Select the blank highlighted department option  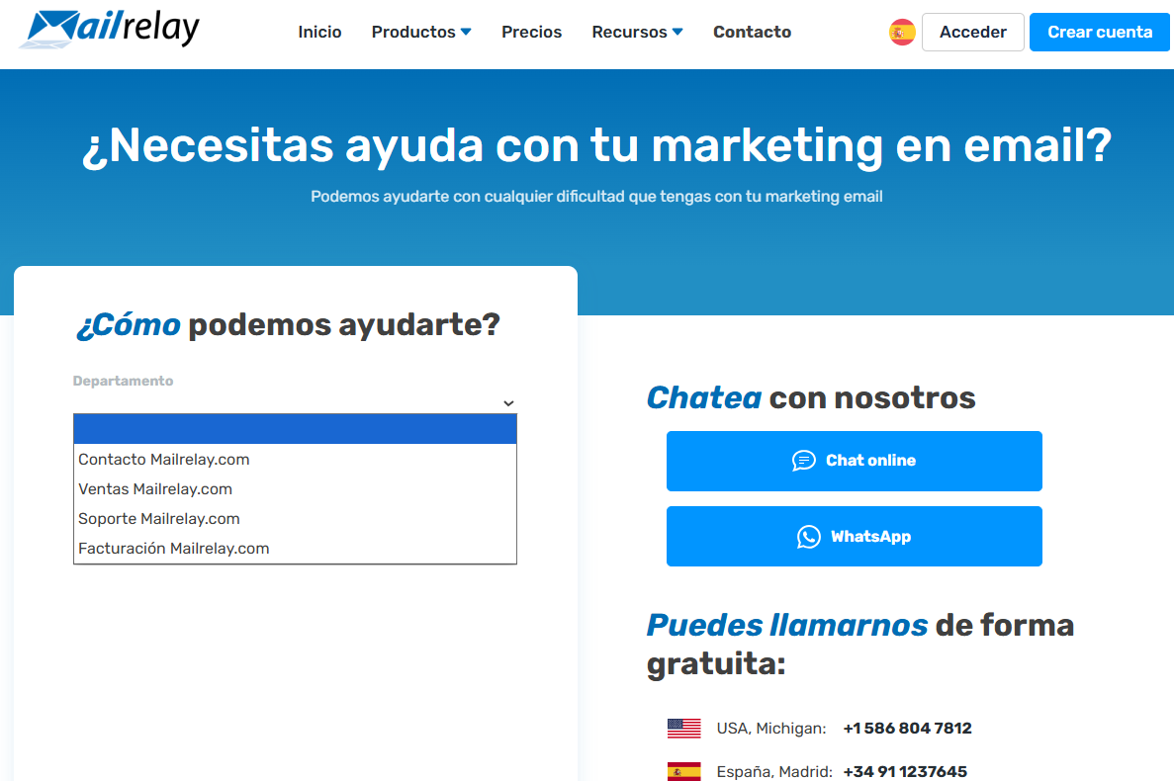[295, 429]
